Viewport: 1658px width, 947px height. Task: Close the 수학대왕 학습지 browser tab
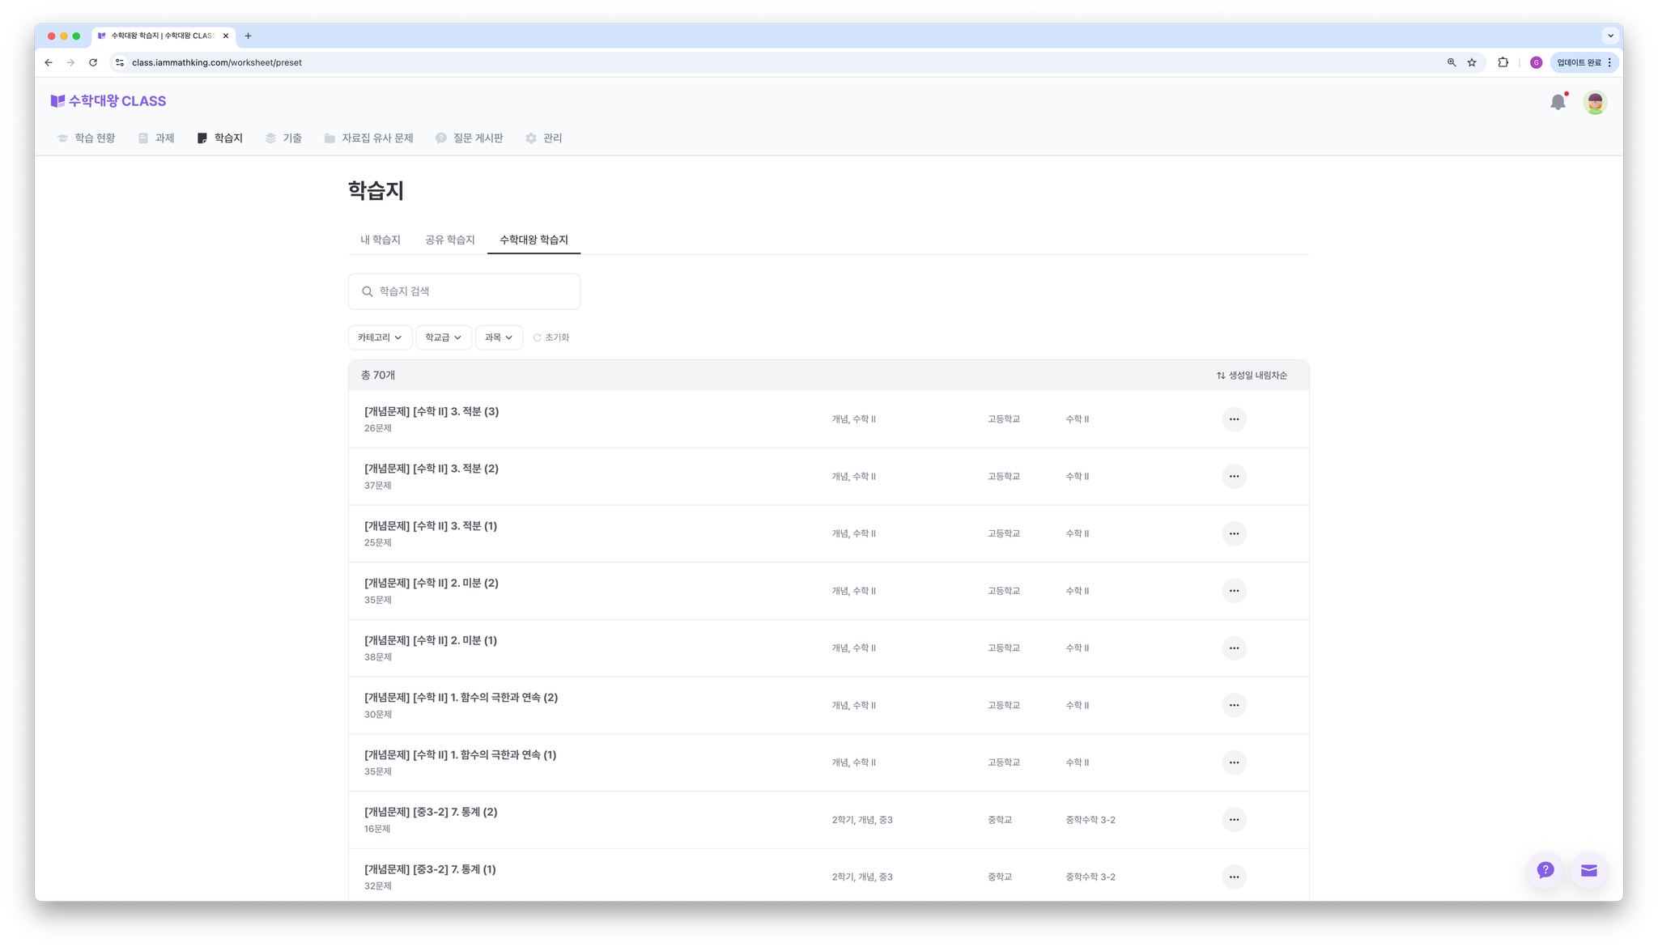pyautogui.click(x=226, y=36)
